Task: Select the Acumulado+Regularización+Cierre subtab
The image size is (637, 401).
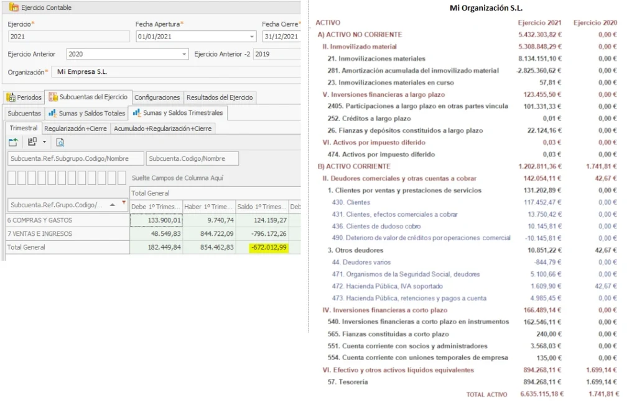Action: pos(163,128)
